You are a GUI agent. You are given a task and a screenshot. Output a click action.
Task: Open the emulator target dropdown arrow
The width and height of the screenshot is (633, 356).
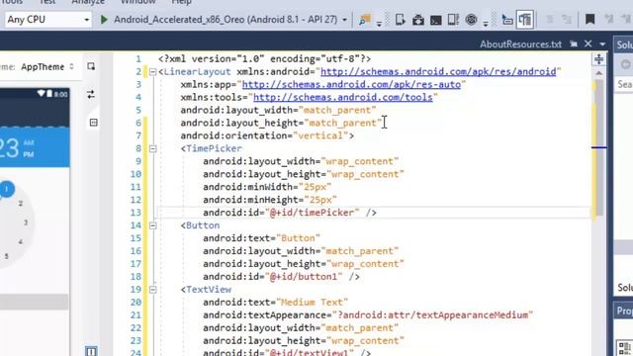(344, 20)
